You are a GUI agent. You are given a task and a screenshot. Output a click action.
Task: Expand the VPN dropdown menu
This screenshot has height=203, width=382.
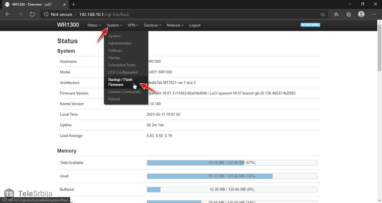click(133, 25)
